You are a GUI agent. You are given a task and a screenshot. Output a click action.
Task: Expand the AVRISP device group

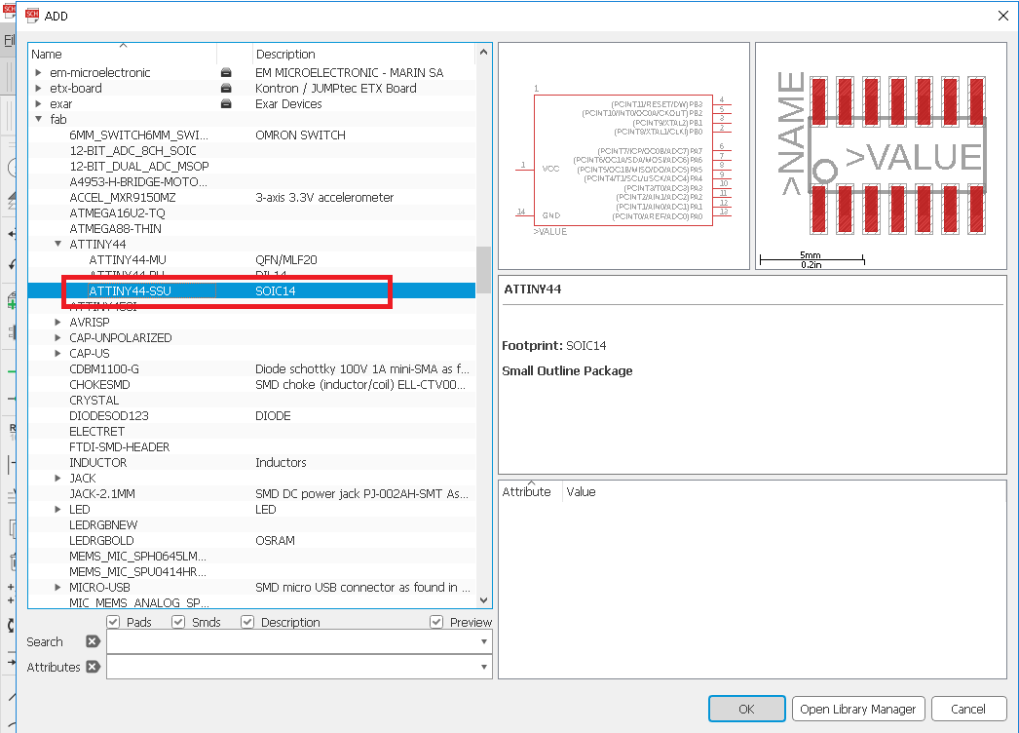[57, 322]
